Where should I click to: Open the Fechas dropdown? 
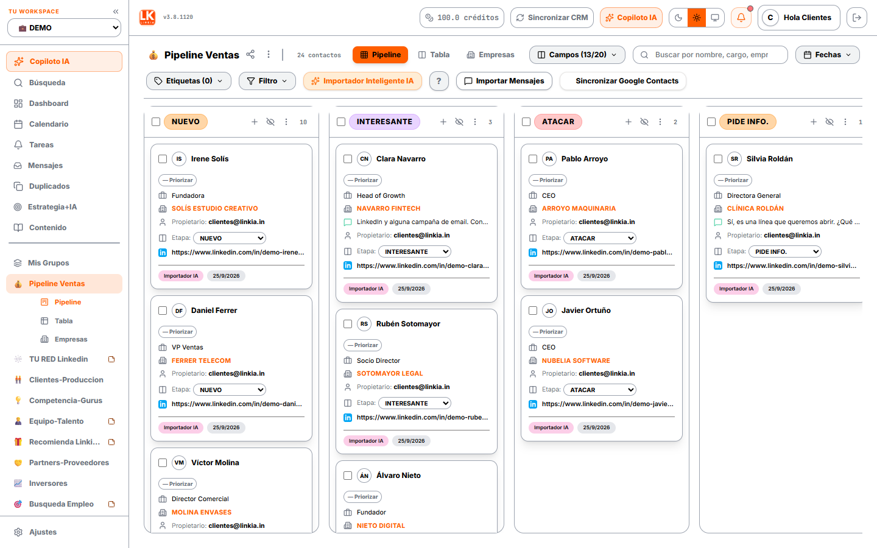click(827, 55)
